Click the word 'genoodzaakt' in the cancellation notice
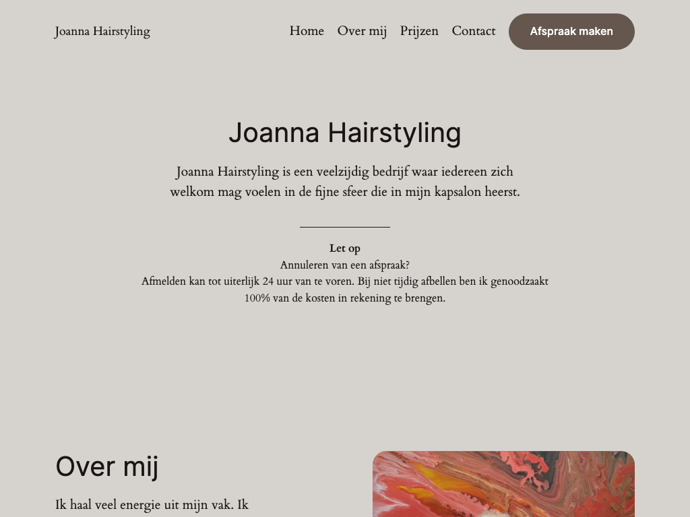Screen dimensions: 690x517 [x=520, y=282]
